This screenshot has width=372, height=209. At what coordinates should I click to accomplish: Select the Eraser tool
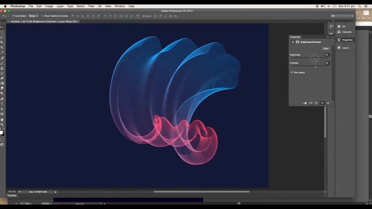pyautogui.click(x=2, y=78)
